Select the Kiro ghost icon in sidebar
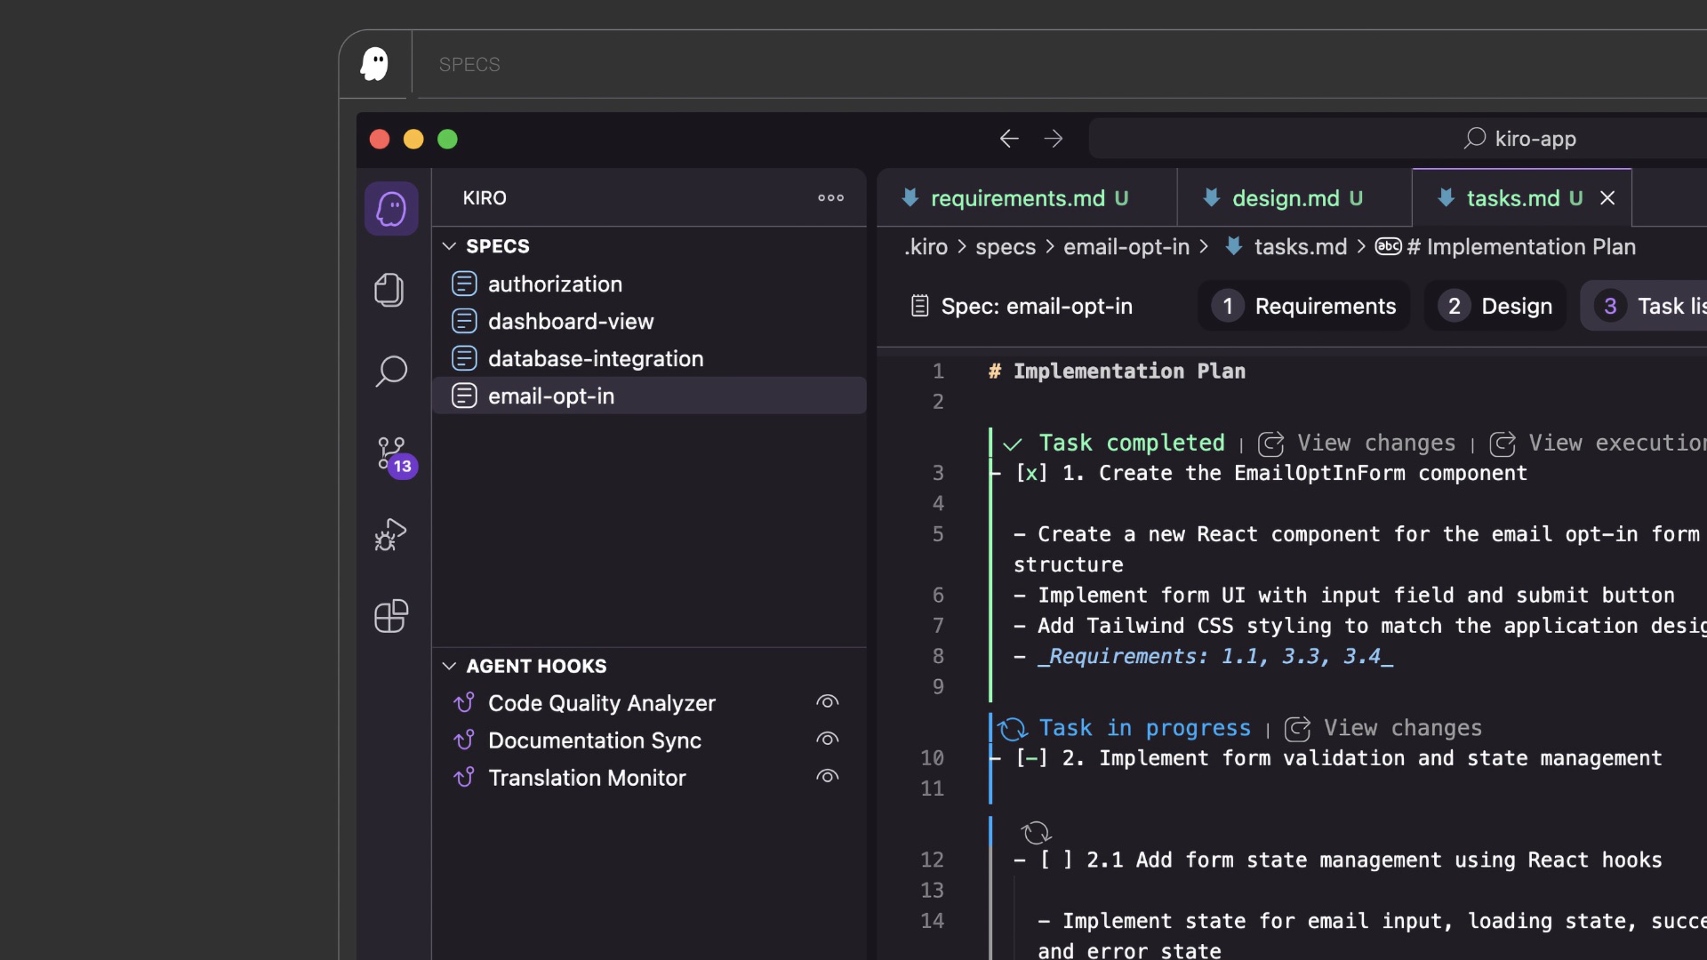Image resolution: width=1707 pixels, height=960 pixels. tap(391, 208)
